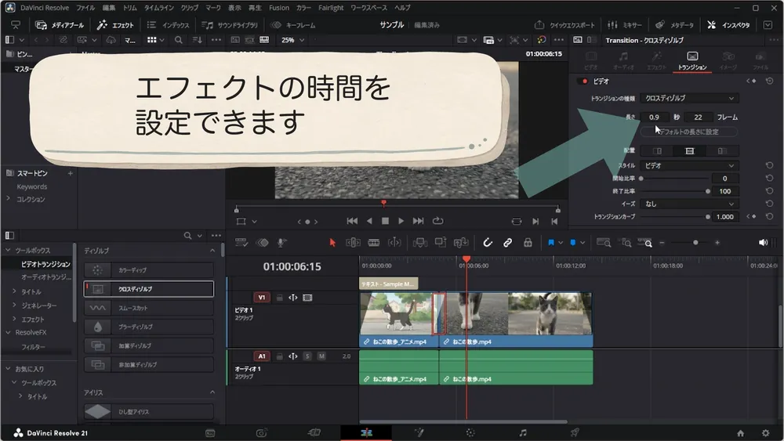Select the arrow Selection mode tool
Image resolution: width=784 pixels, height=441 pixels.
click(x=332, y=243)
